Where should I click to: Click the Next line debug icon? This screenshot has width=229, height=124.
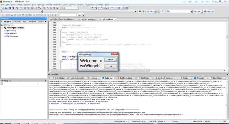[99, 8]
